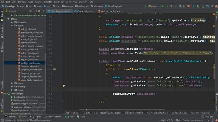Click Attach debugger to process icon
This screenshot has width=218, height=122.
tap(184, 6)
